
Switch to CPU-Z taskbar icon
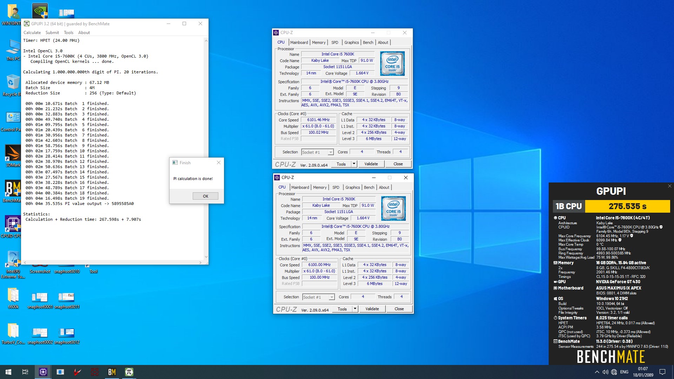point(43,372)
